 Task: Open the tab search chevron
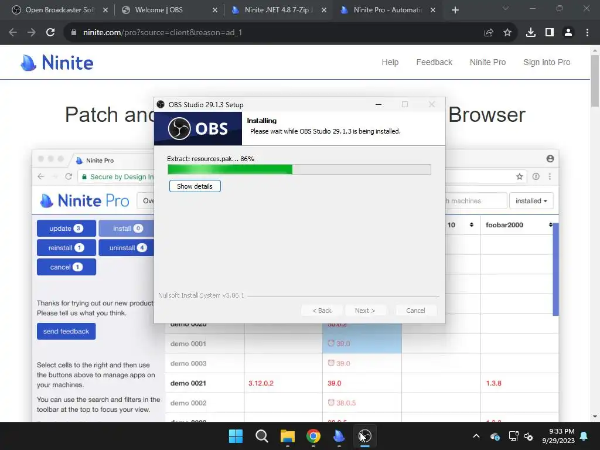click(506, 8)
